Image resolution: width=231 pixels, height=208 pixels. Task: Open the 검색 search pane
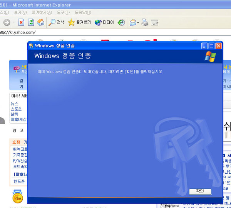(x=56, y=22)
